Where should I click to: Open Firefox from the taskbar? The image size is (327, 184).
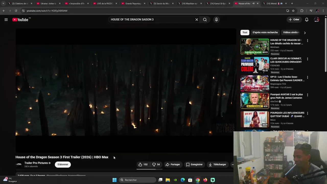pos(205,180)
